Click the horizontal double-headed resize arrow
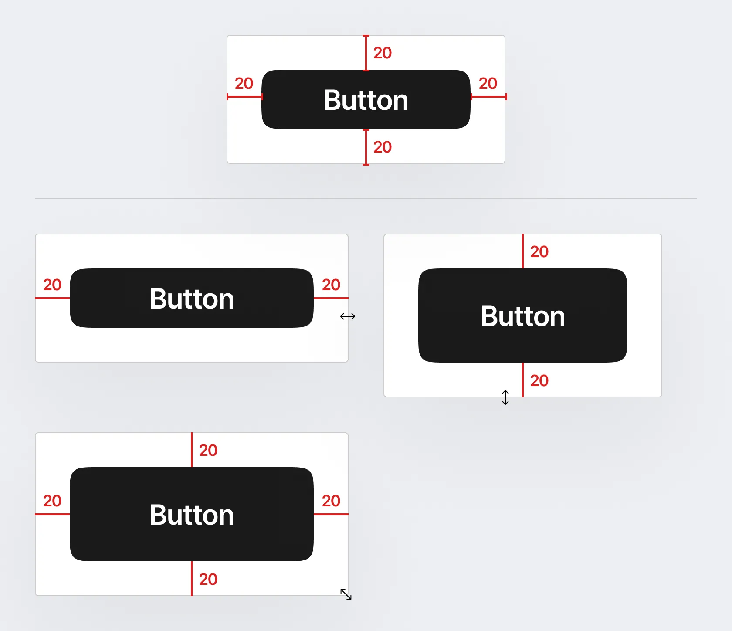The width and height of the screenshot is (732, 631). coord(348,316)
